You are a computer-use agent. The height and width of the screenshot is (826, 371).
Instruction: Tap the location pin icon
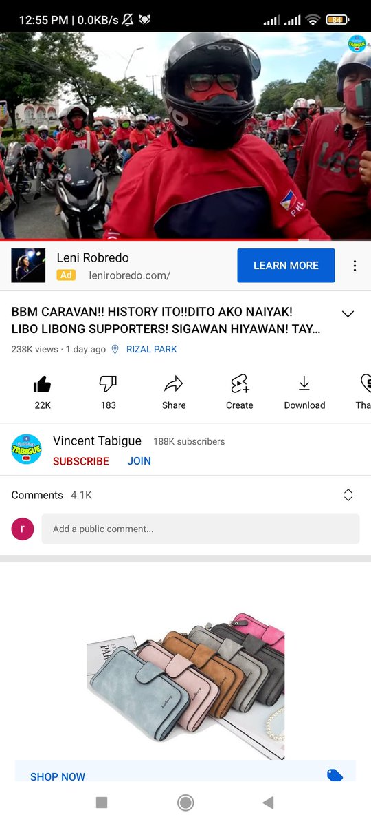coord(115,350)
